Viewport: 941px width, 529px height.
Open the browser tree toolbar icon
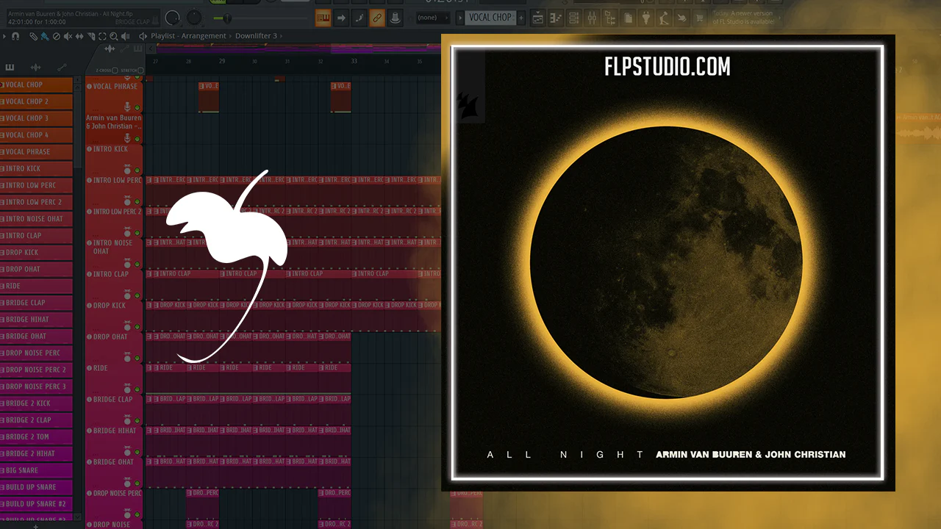coord(610,18)
